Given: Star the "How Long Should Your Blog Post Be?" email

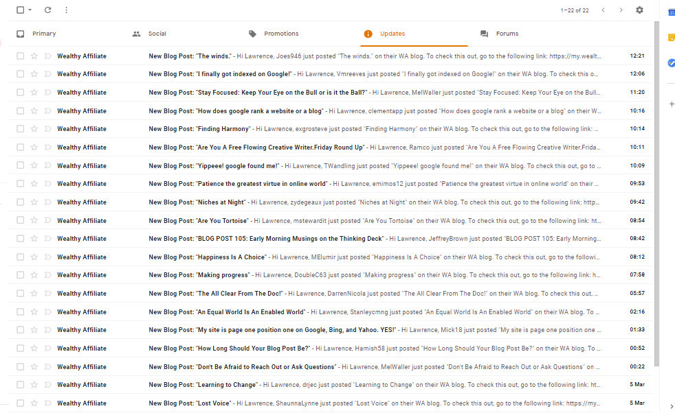Looking at the screenshot, I should 34,348.
